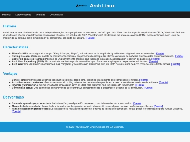Image resolution: width=190 pixels, height=142 pixels.
Task: Click the bold text Control total:
Action: pyautogui.click(x=19, y=80)
